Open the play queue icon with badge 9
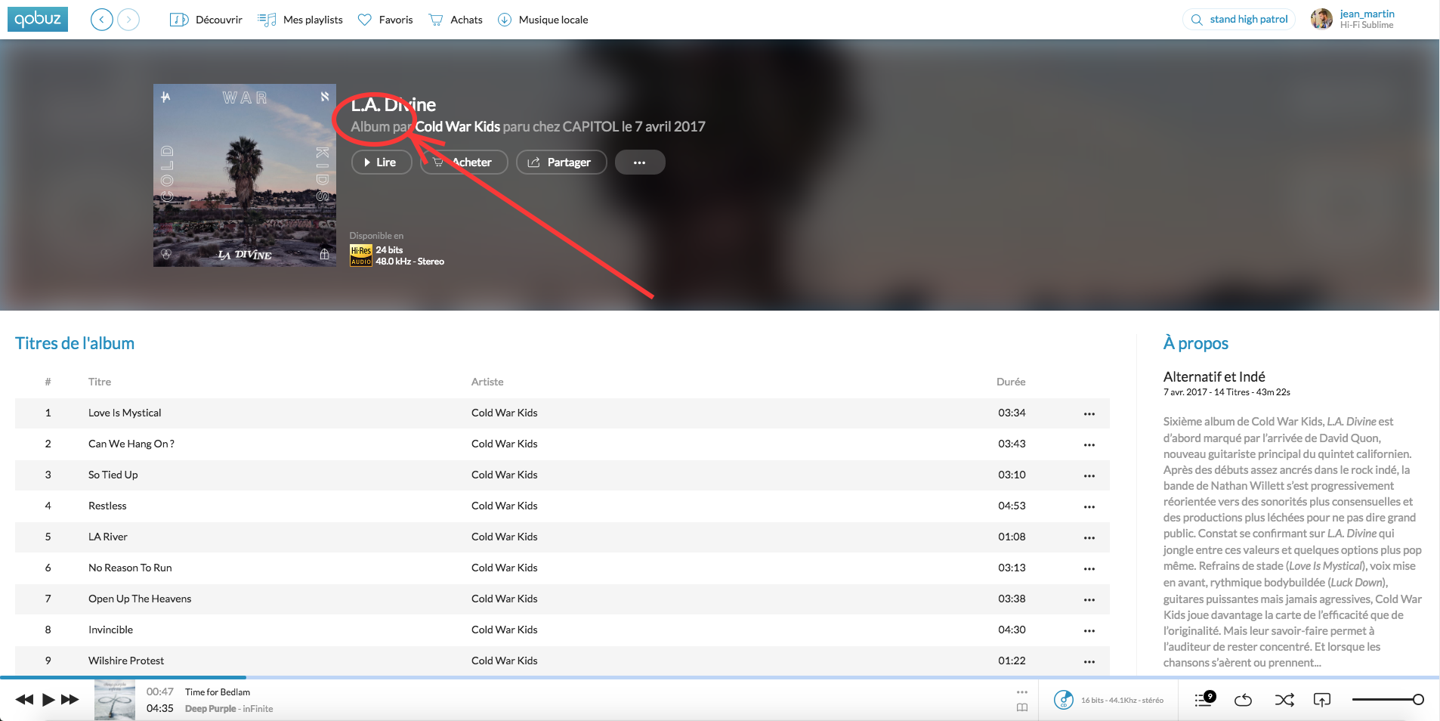The height and width of the screenshot is (721, 1440). click(x=1205, y=699)
